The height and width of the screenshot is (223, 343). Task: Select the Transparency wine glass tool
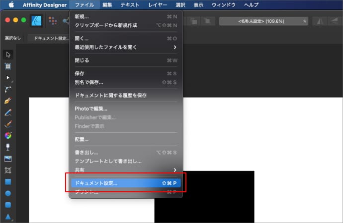[x=8, y=147]
